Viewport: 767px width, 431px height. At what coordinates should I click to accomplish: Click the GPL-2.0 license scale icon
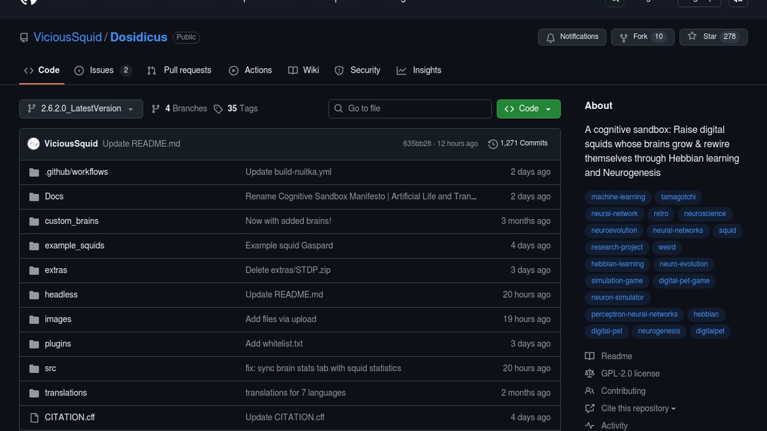point(589,374)
